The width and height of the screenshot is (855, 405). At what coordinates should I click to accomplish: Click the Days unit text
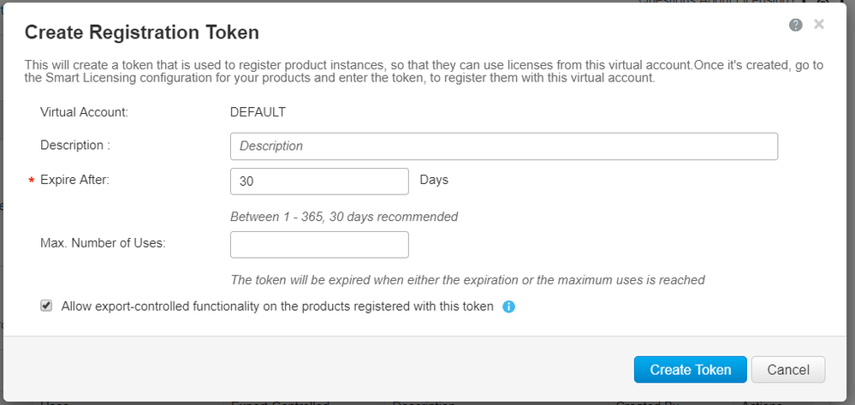click(x=434, y=180)
